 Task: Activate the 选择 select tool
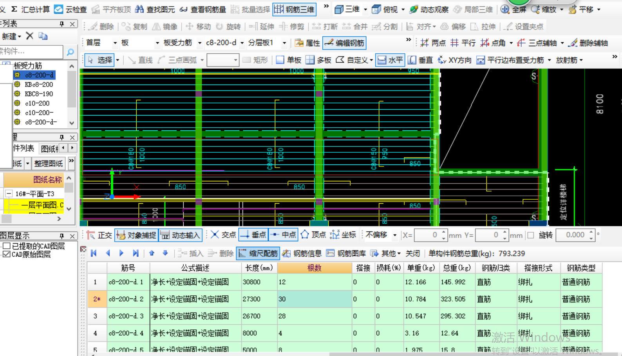[100, 60]
